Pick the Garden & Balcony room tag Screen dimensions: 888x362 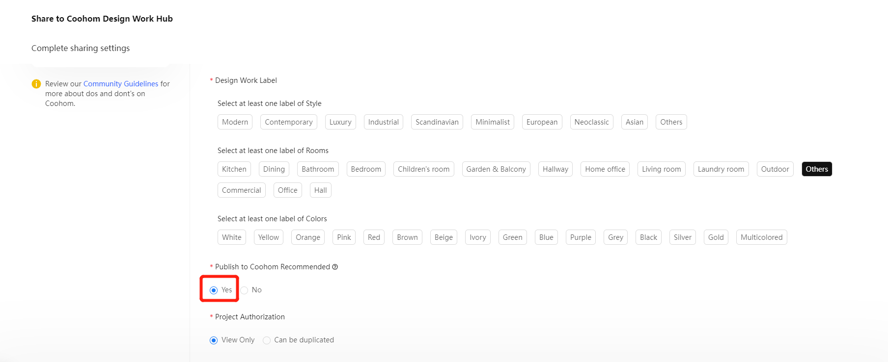coord(496,169)
